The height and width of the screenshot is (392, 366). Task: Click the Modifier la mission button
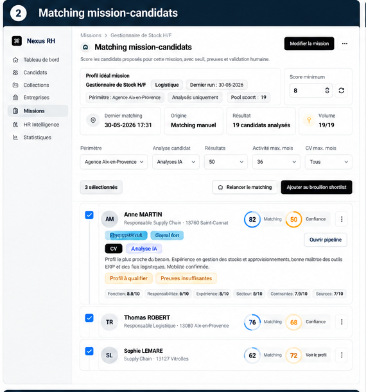click(x=309, y=44)
